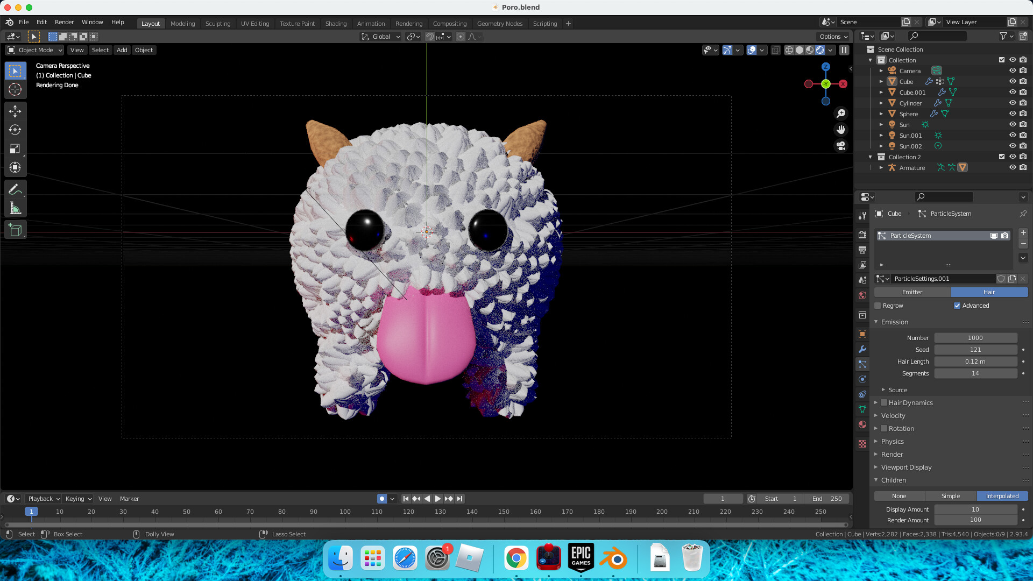1033x581 pixels.
Task: Choose the Add Cube tool
Action: pyautogui.click(x=15, y=230)
